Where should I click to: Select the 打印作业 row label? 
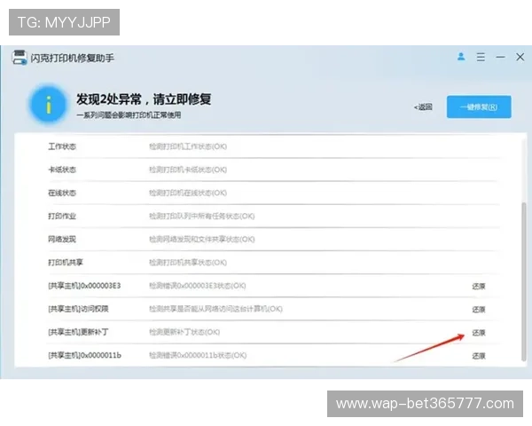click(x=62, y=216)
